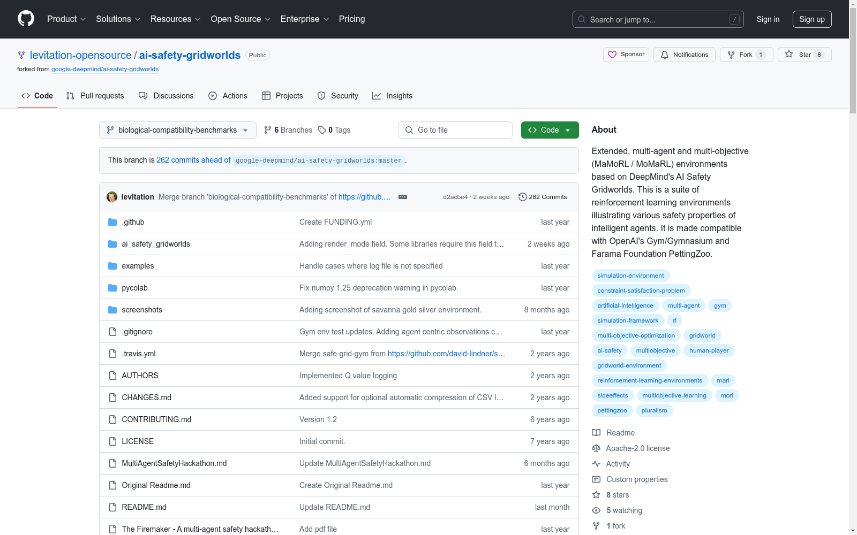Open the MultiAgentSafetyHackathon.md file
Image resolution: width=857 pixels, height=535 pixels.
(174, 463)
